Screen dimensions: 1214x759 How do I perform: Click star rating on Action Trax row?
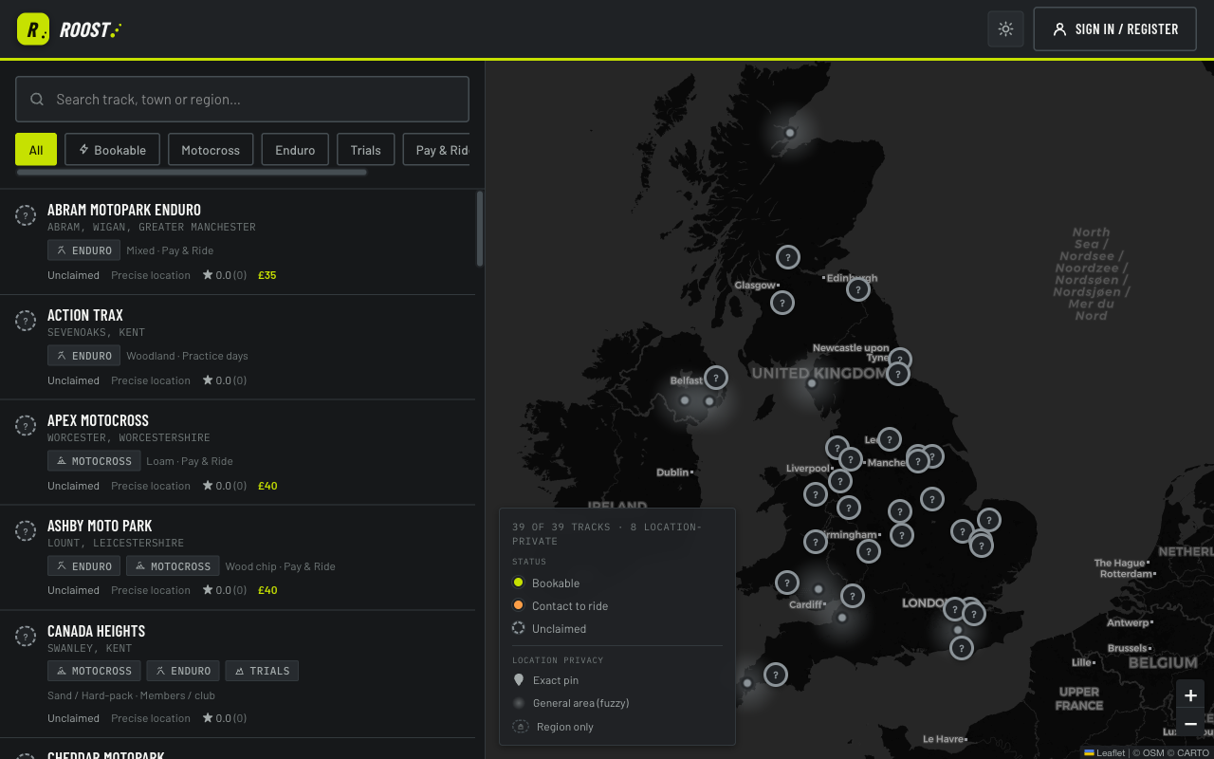(224, 380)
